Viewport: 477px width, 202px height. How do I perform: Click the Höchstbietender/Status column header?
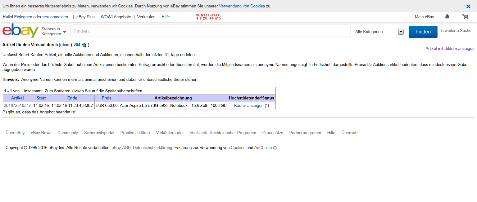[252, 98]
